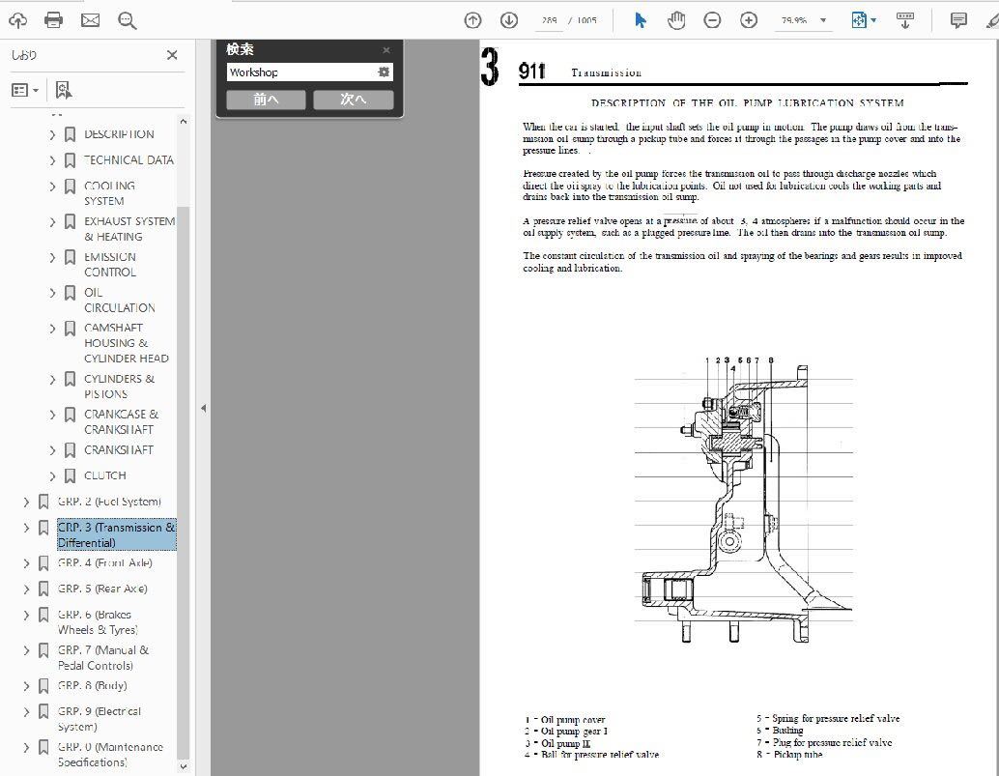The width and height of the screenshot is (999, 776).
Task: Open bookmarks options list menu
Action: coord(25,91)
